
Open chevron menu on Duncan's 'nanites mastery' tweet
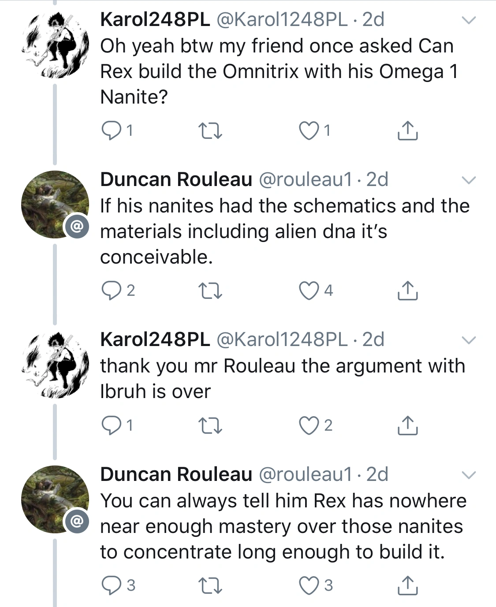468,475
